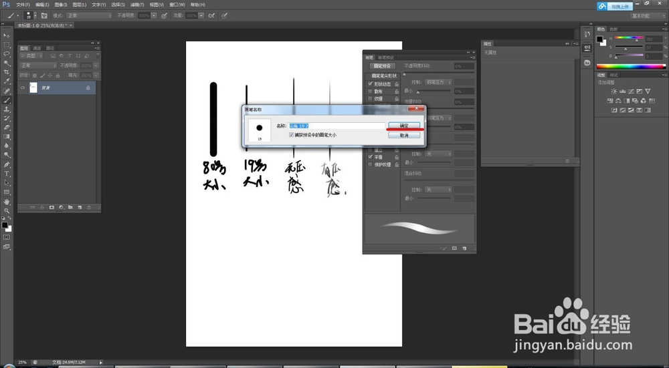
Task: Add Brightness/Contrast adjustment icon
Action: tap(613, 91)
